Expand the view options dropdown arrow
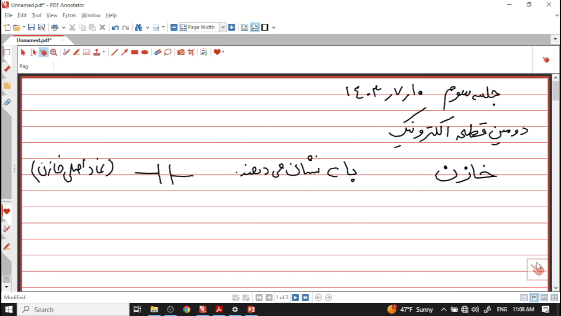Screen dimensions: 561x316 click(x=273, y=28)
